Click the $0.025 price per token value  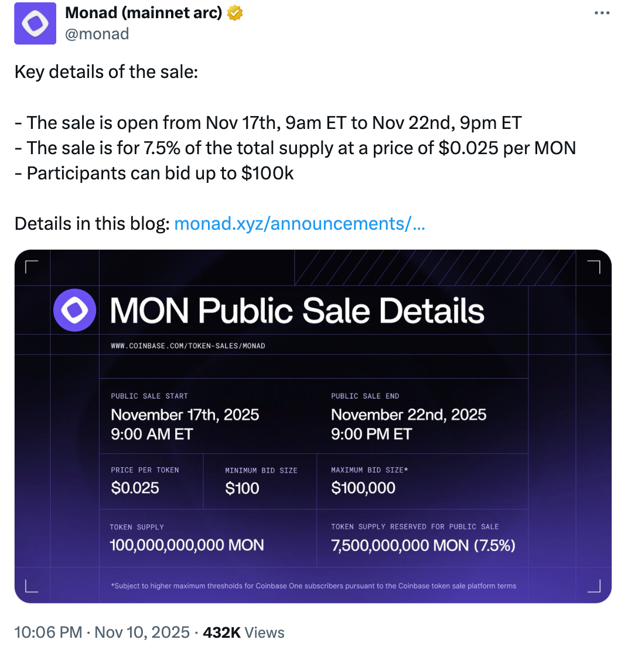tap(135, 488)
